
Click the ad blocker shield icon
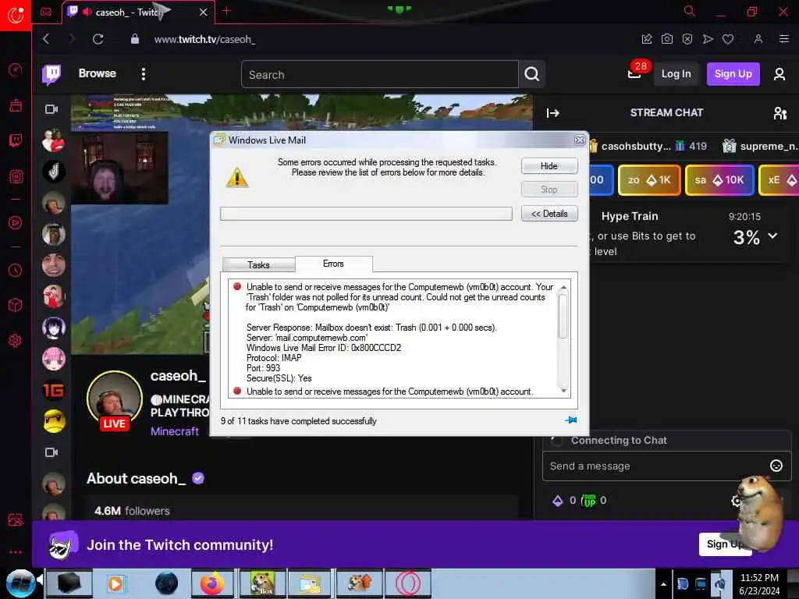coord(687,39)
